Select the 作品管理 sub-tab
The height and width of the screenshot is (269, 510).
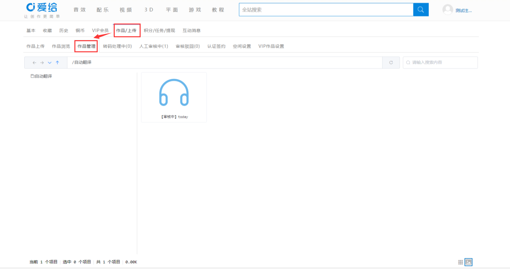tap(87, 46)
